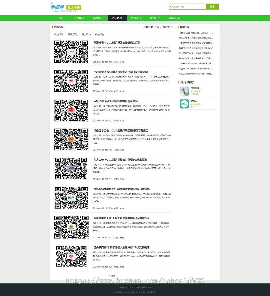270x296 pixels.
Task: Open app name 发布测试！ in 今日手赚推荐
Action: point(196,88)
